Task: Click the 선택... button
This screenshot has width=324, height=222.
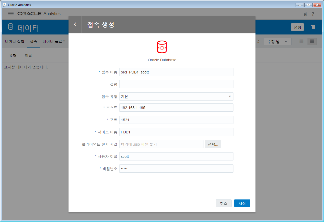Action: [213, 144]
